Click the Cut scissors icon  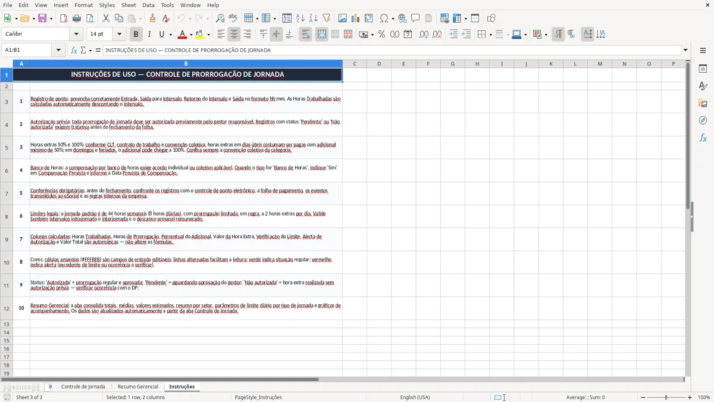105,18
